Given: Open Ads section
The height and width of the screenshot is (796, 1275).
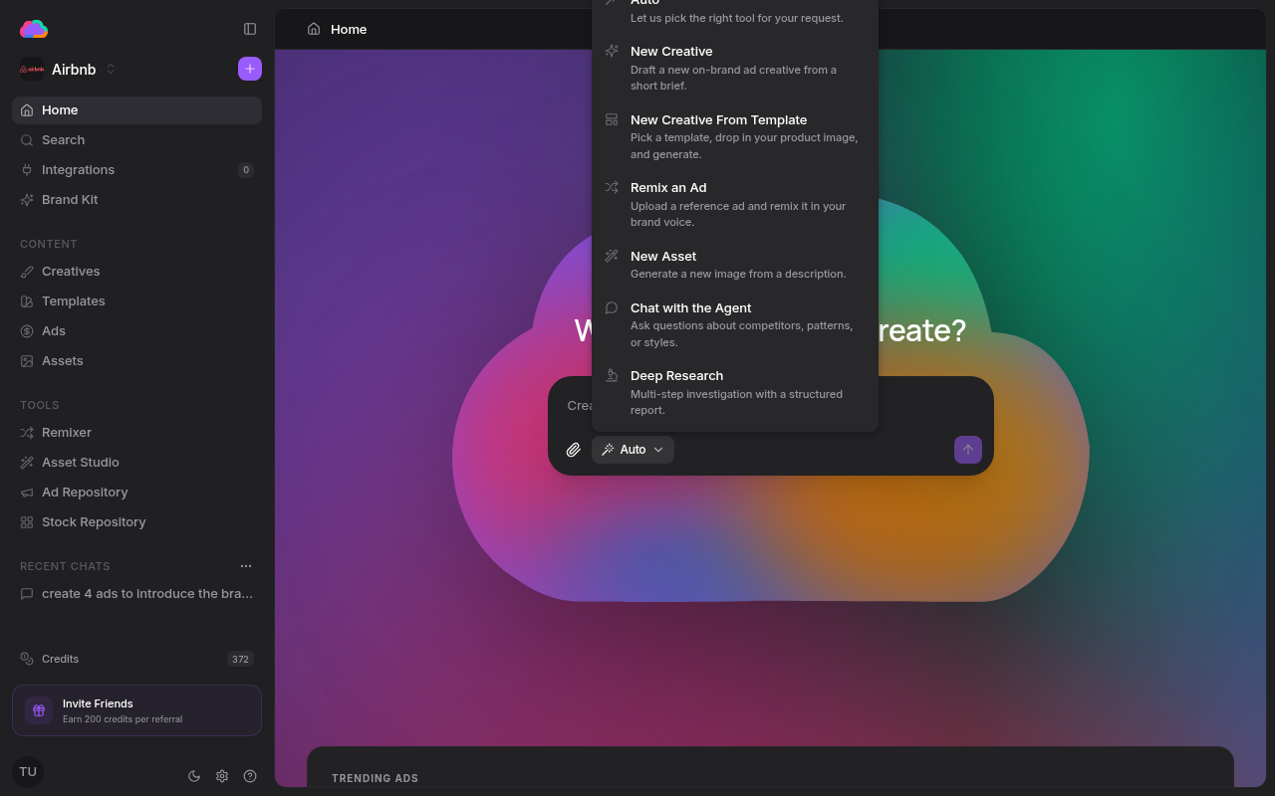Looking at the screenshot, I should tap(136, 331).
